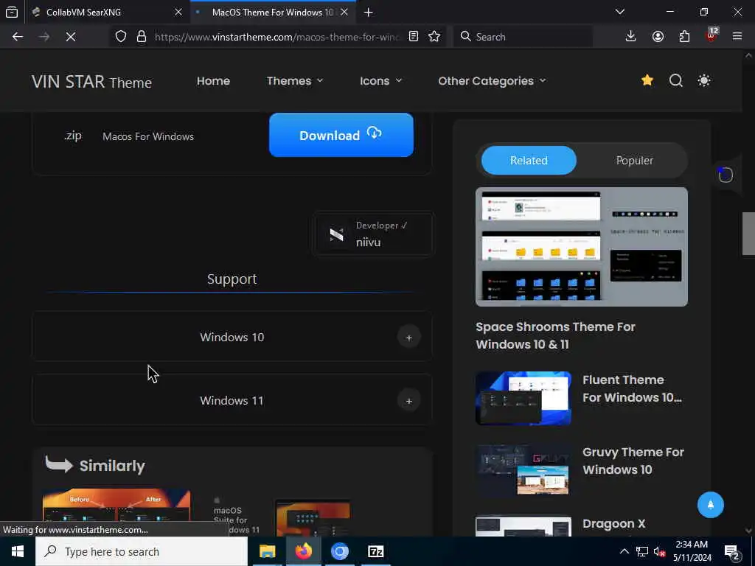Viewport: 755px width, 566px height.
Task: Click the Firefox Search box
Action: click(x=523, y=37)
